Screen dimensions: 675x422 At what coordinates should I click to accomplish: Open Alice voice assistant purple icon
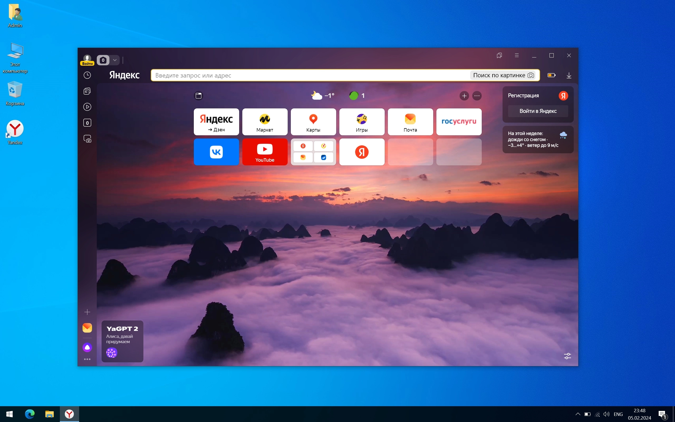point(87,347)
